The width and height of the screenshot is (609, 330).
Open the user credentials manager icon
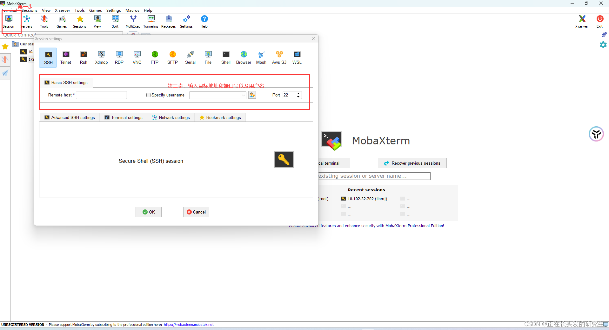[x=252, y=95]
